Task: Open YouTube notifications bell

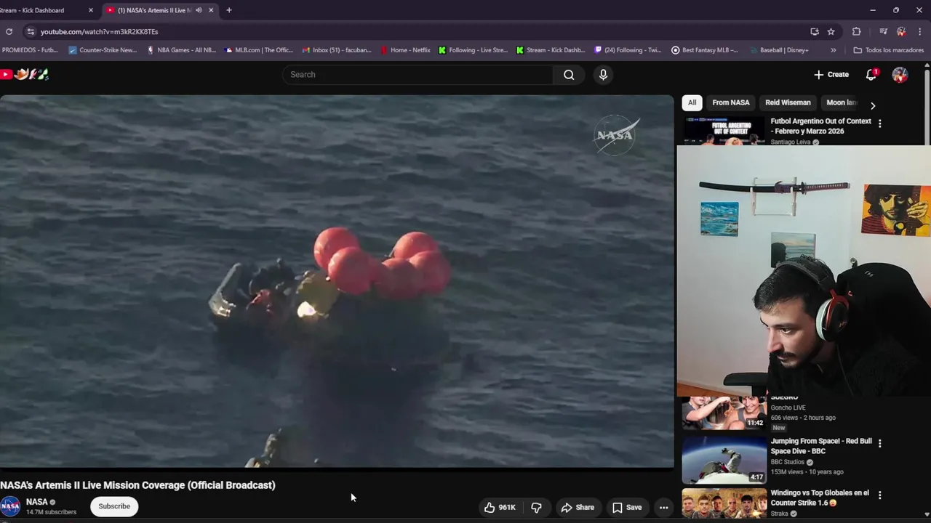Action: click(x=871, y=74)
